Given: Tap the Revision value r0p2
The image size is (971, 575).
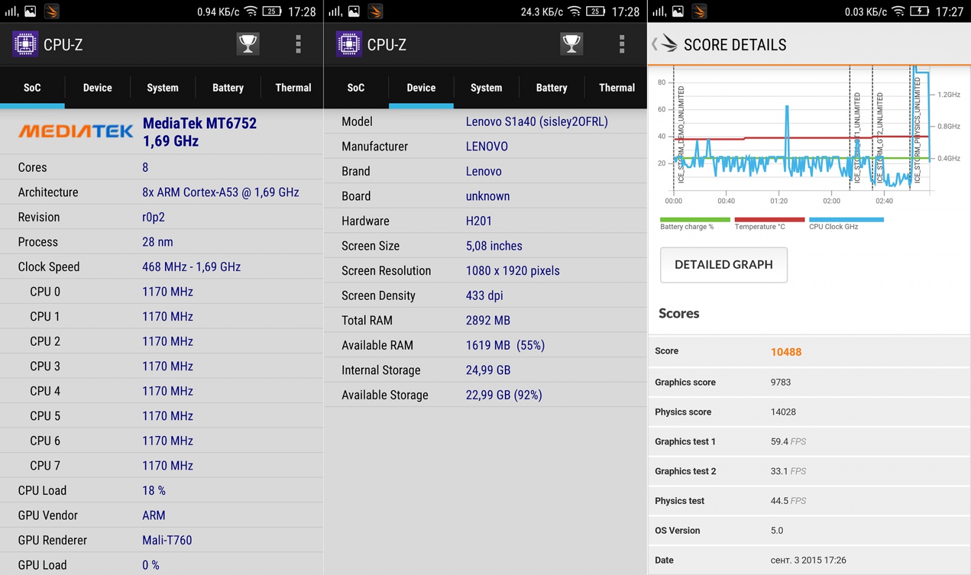Looking at the screenshot, I should [x=154, y=217].
